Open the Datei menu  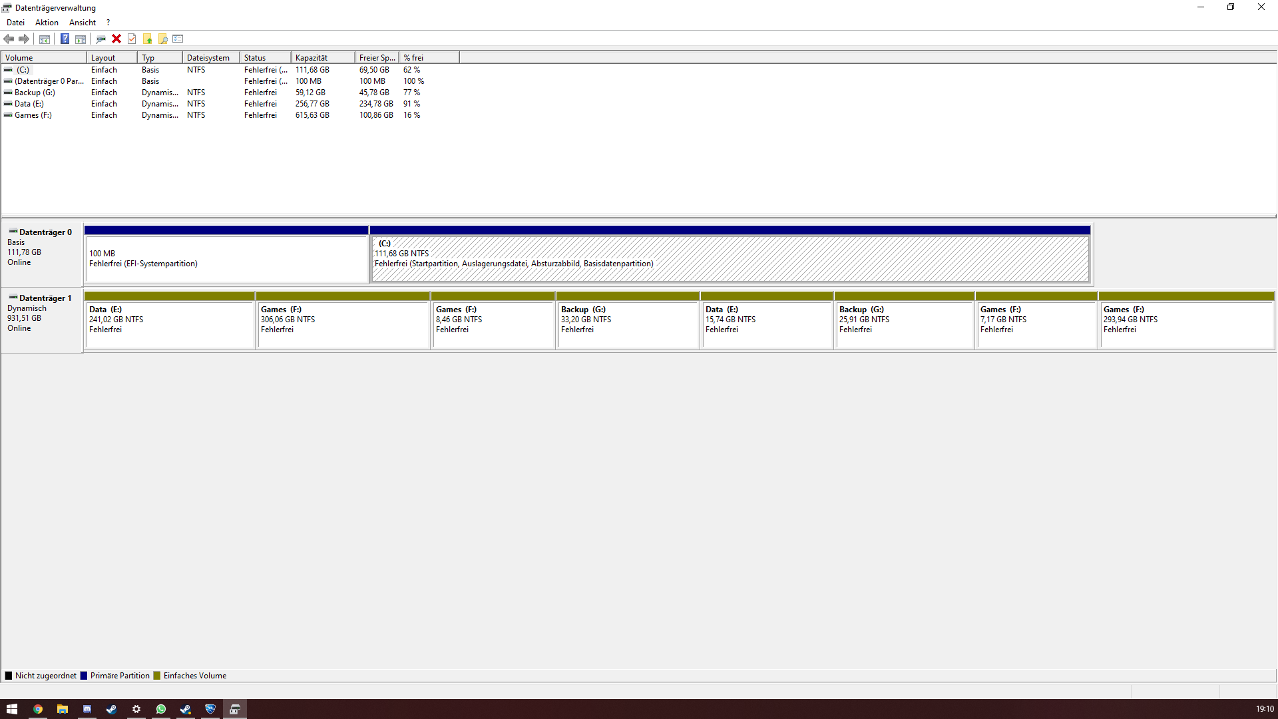pyautogui.click(x=15, y=23)
